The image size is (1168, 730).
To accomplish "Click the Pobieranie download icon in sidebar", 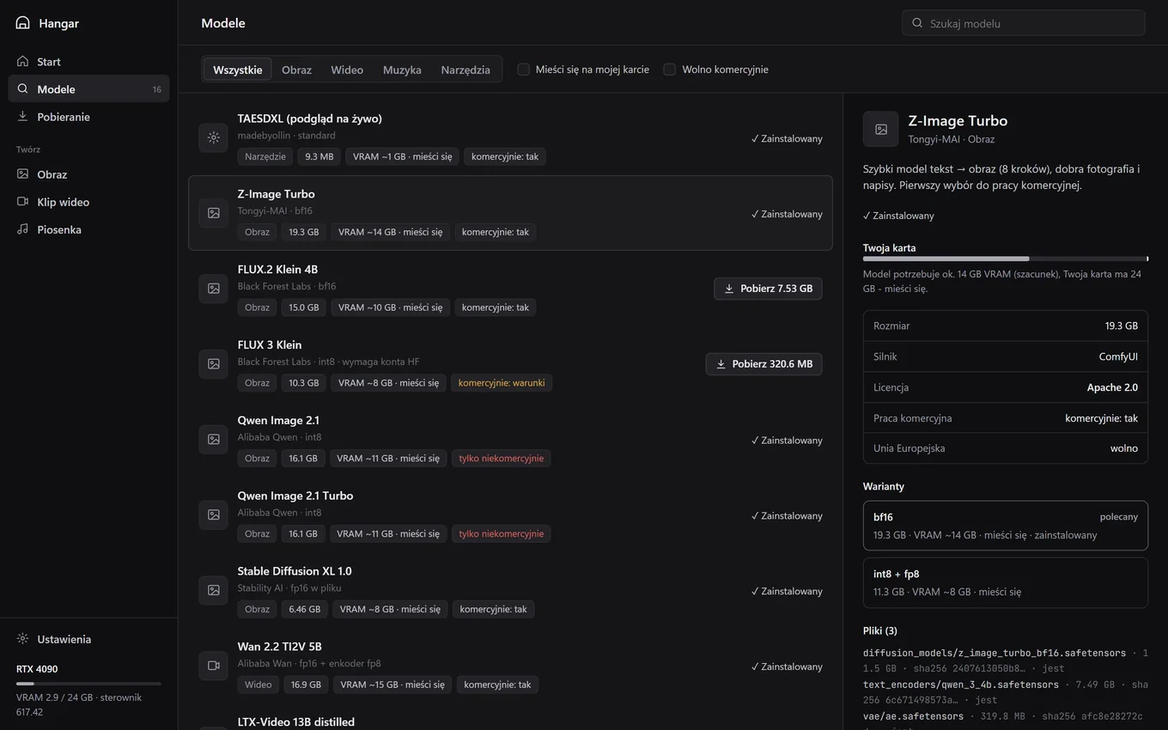I will point(22,116).
